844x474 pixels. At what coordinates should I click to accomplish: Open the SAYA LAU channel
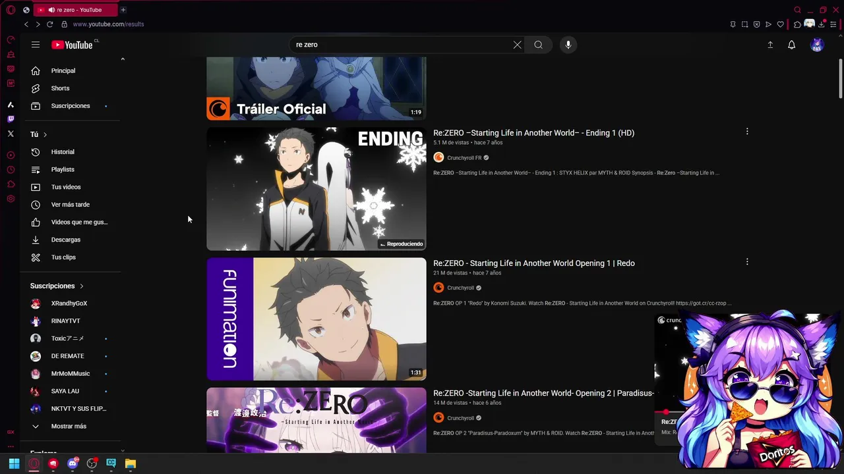coord(71,391)
